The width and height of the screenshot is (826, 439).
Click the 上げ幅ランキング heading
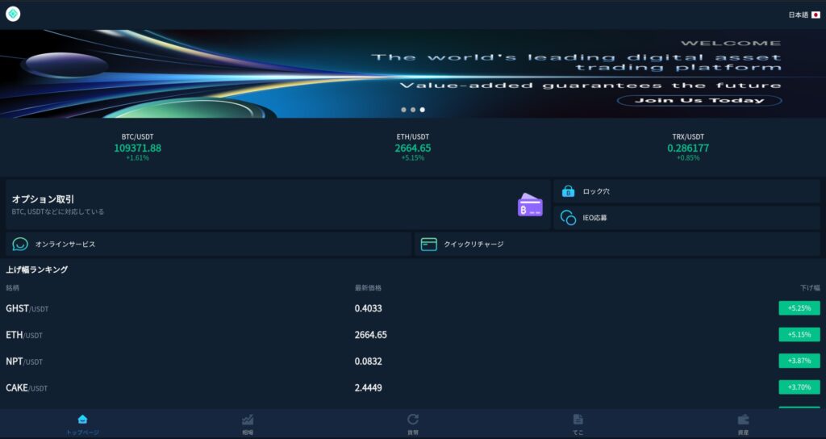(37, 270)
